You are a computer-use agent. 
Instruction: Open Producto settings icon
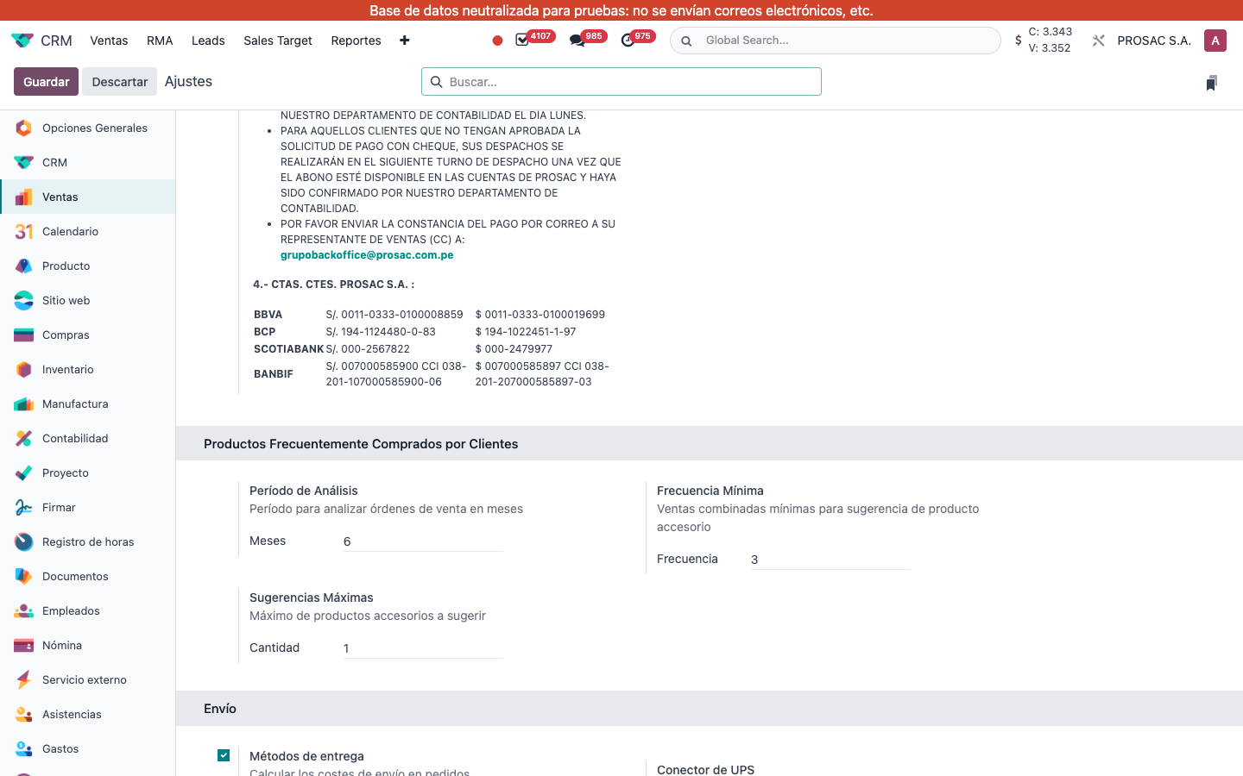24,266
